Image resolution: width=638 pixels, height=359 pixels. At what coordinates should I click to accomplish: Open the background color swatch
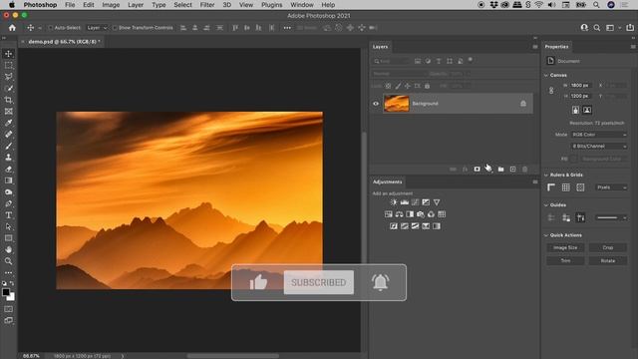[x=11, y=297]
